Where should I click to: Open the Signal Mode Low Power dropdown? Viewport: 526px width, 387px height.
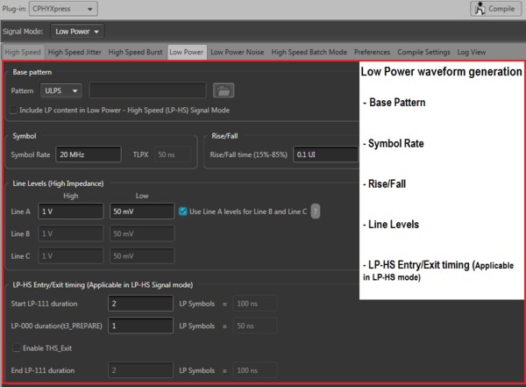(x=77, y=32)
